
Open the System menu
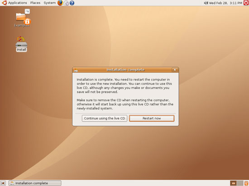point(49,3)
